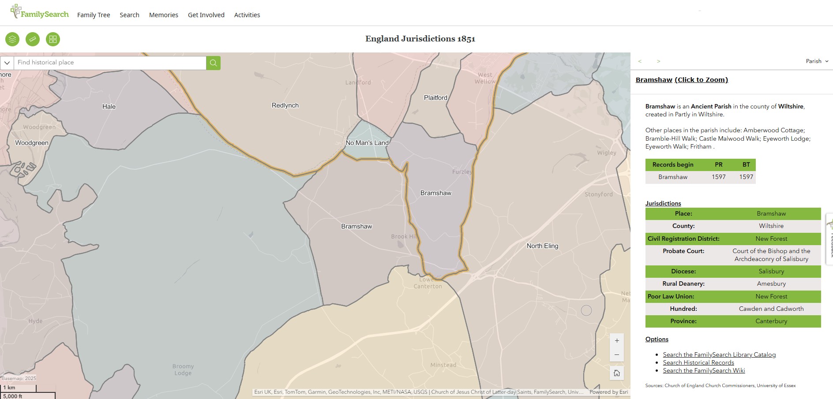This screenshot has height=399, width=833.
Task: Click the No Man's Land map label
Action: [367, 143]
